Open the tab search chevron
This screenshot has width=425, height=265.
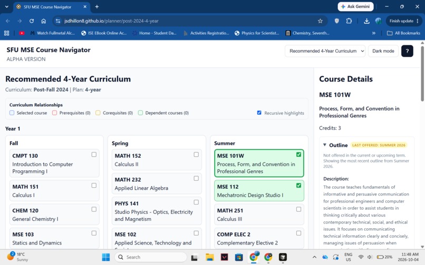click(x=7, y=7)
